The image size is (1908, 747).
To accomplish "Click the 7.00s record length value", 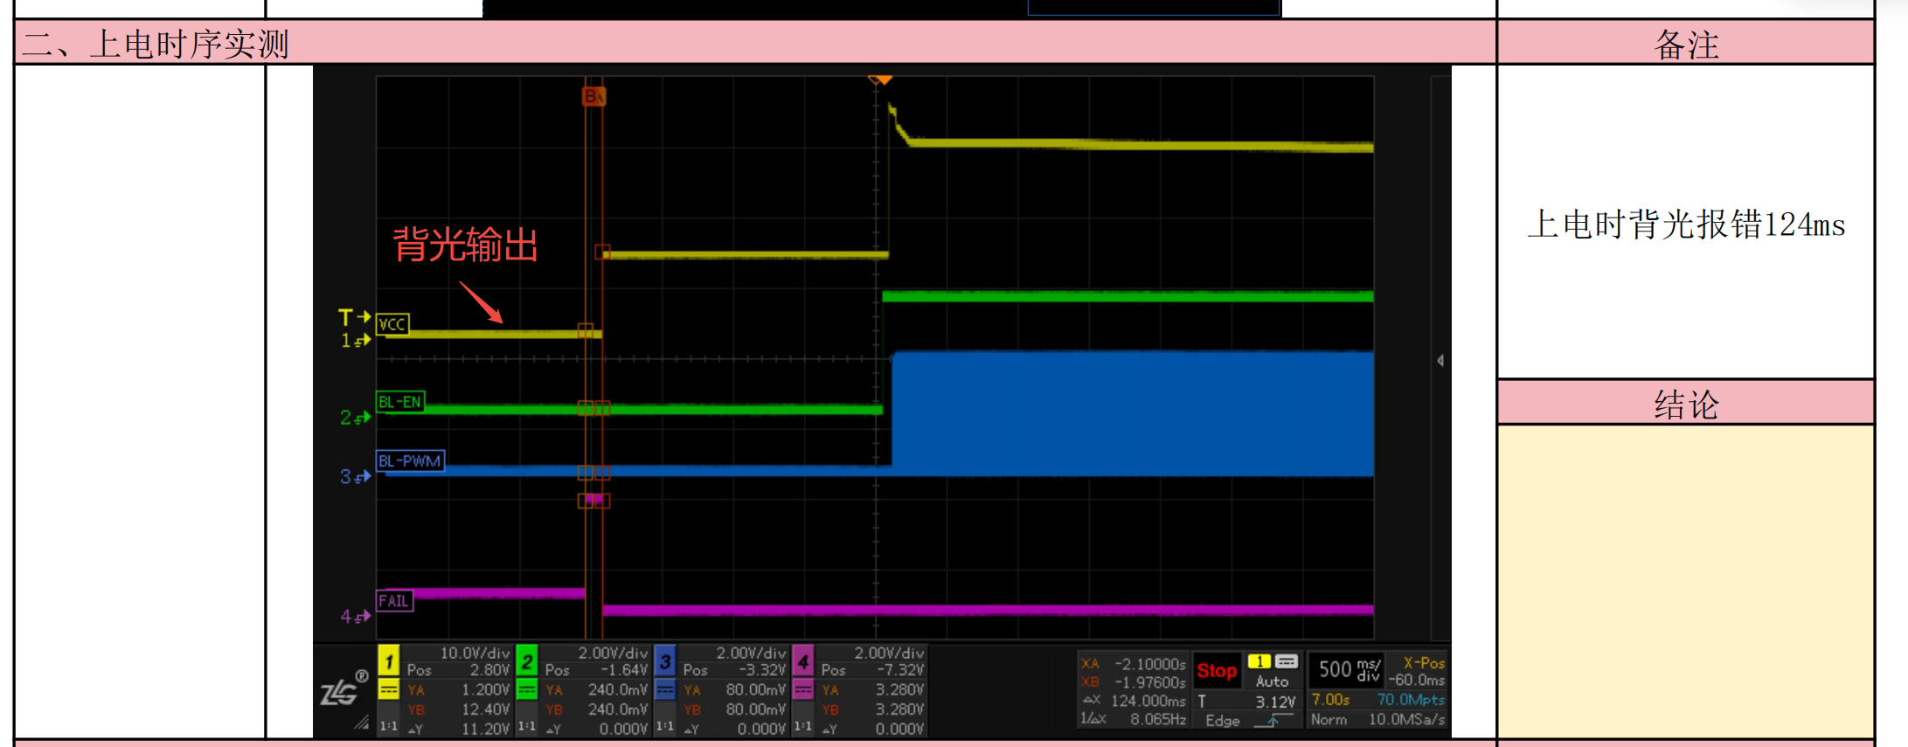I will [1331, 700].
